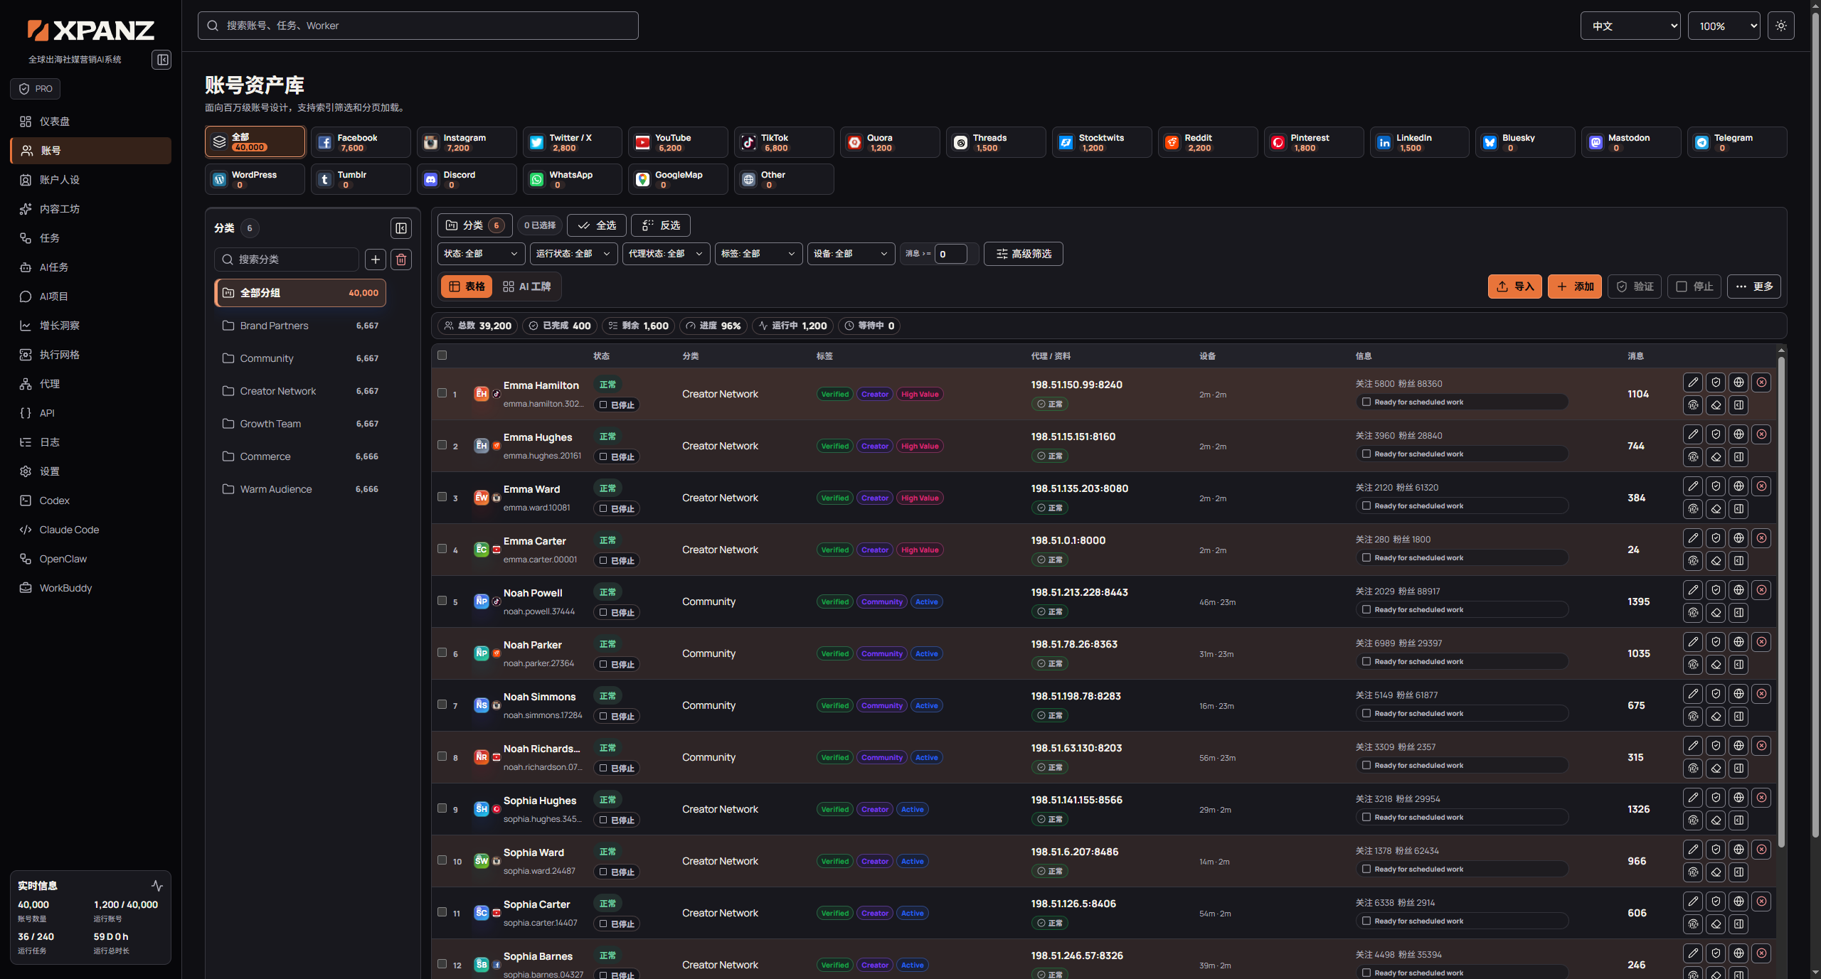Toggle the 已停止 checkbox for Noah Parker
Viewport: 1821px width, 979px height.
[x=603, y=664]
